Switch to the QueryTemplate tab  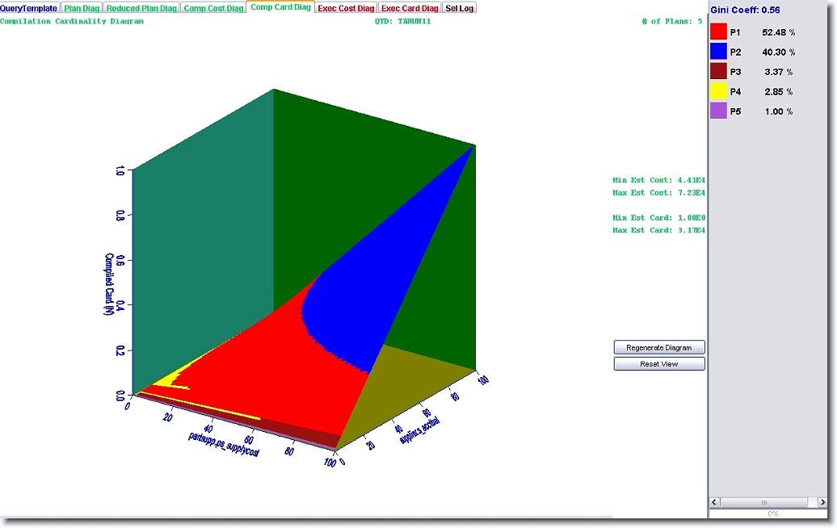29,8
